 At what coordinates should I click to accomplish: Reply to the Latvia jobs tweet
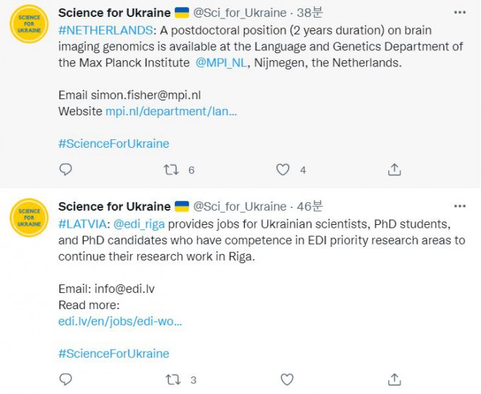(65, 379)
